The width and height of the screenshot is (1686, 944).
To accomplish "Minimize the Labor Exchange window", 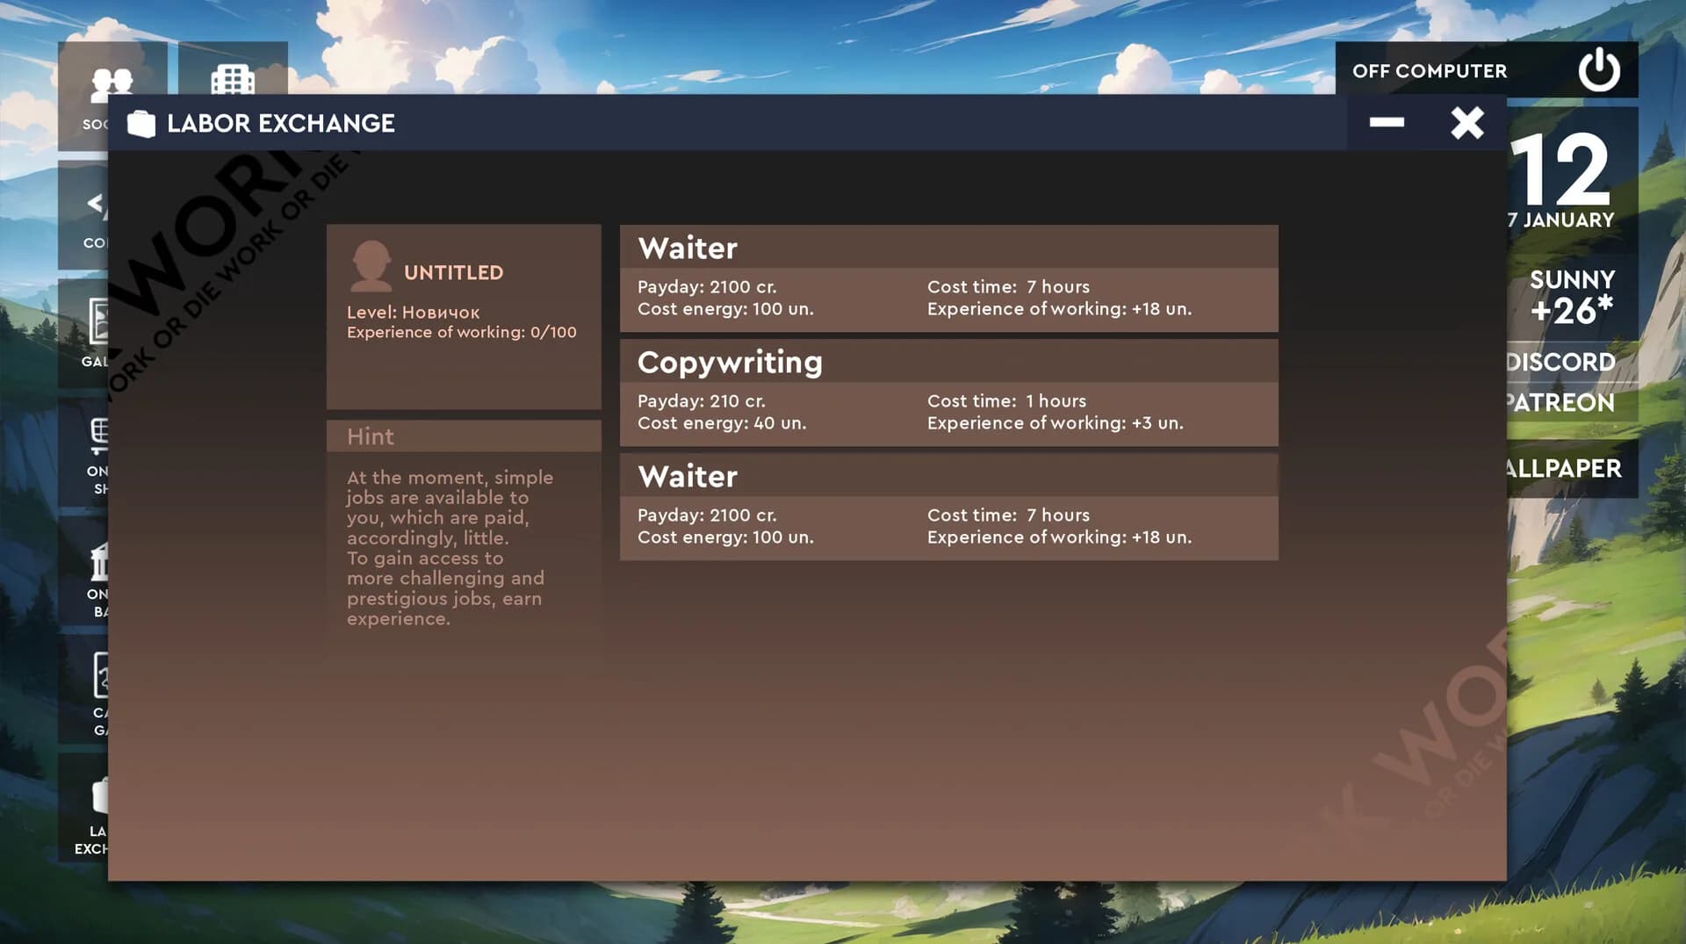I will coord(1387,123).
